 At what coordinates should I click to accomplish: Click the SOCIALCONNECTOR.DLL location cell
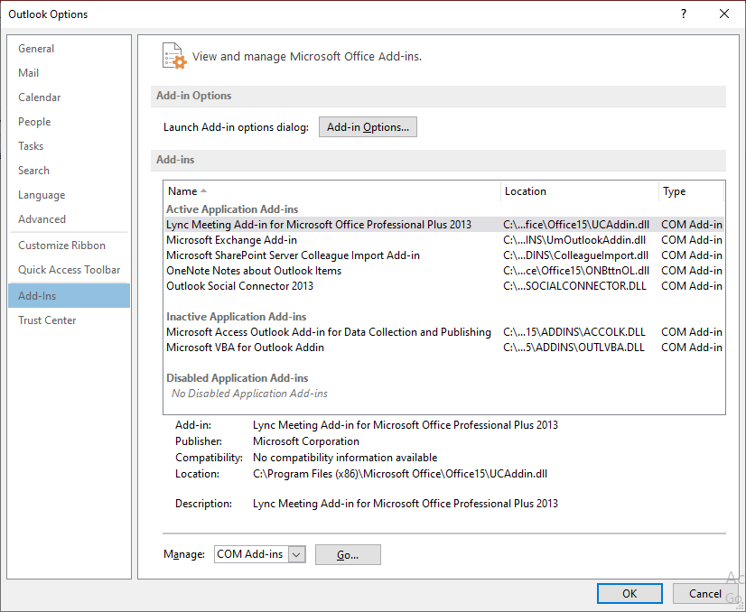574,286
